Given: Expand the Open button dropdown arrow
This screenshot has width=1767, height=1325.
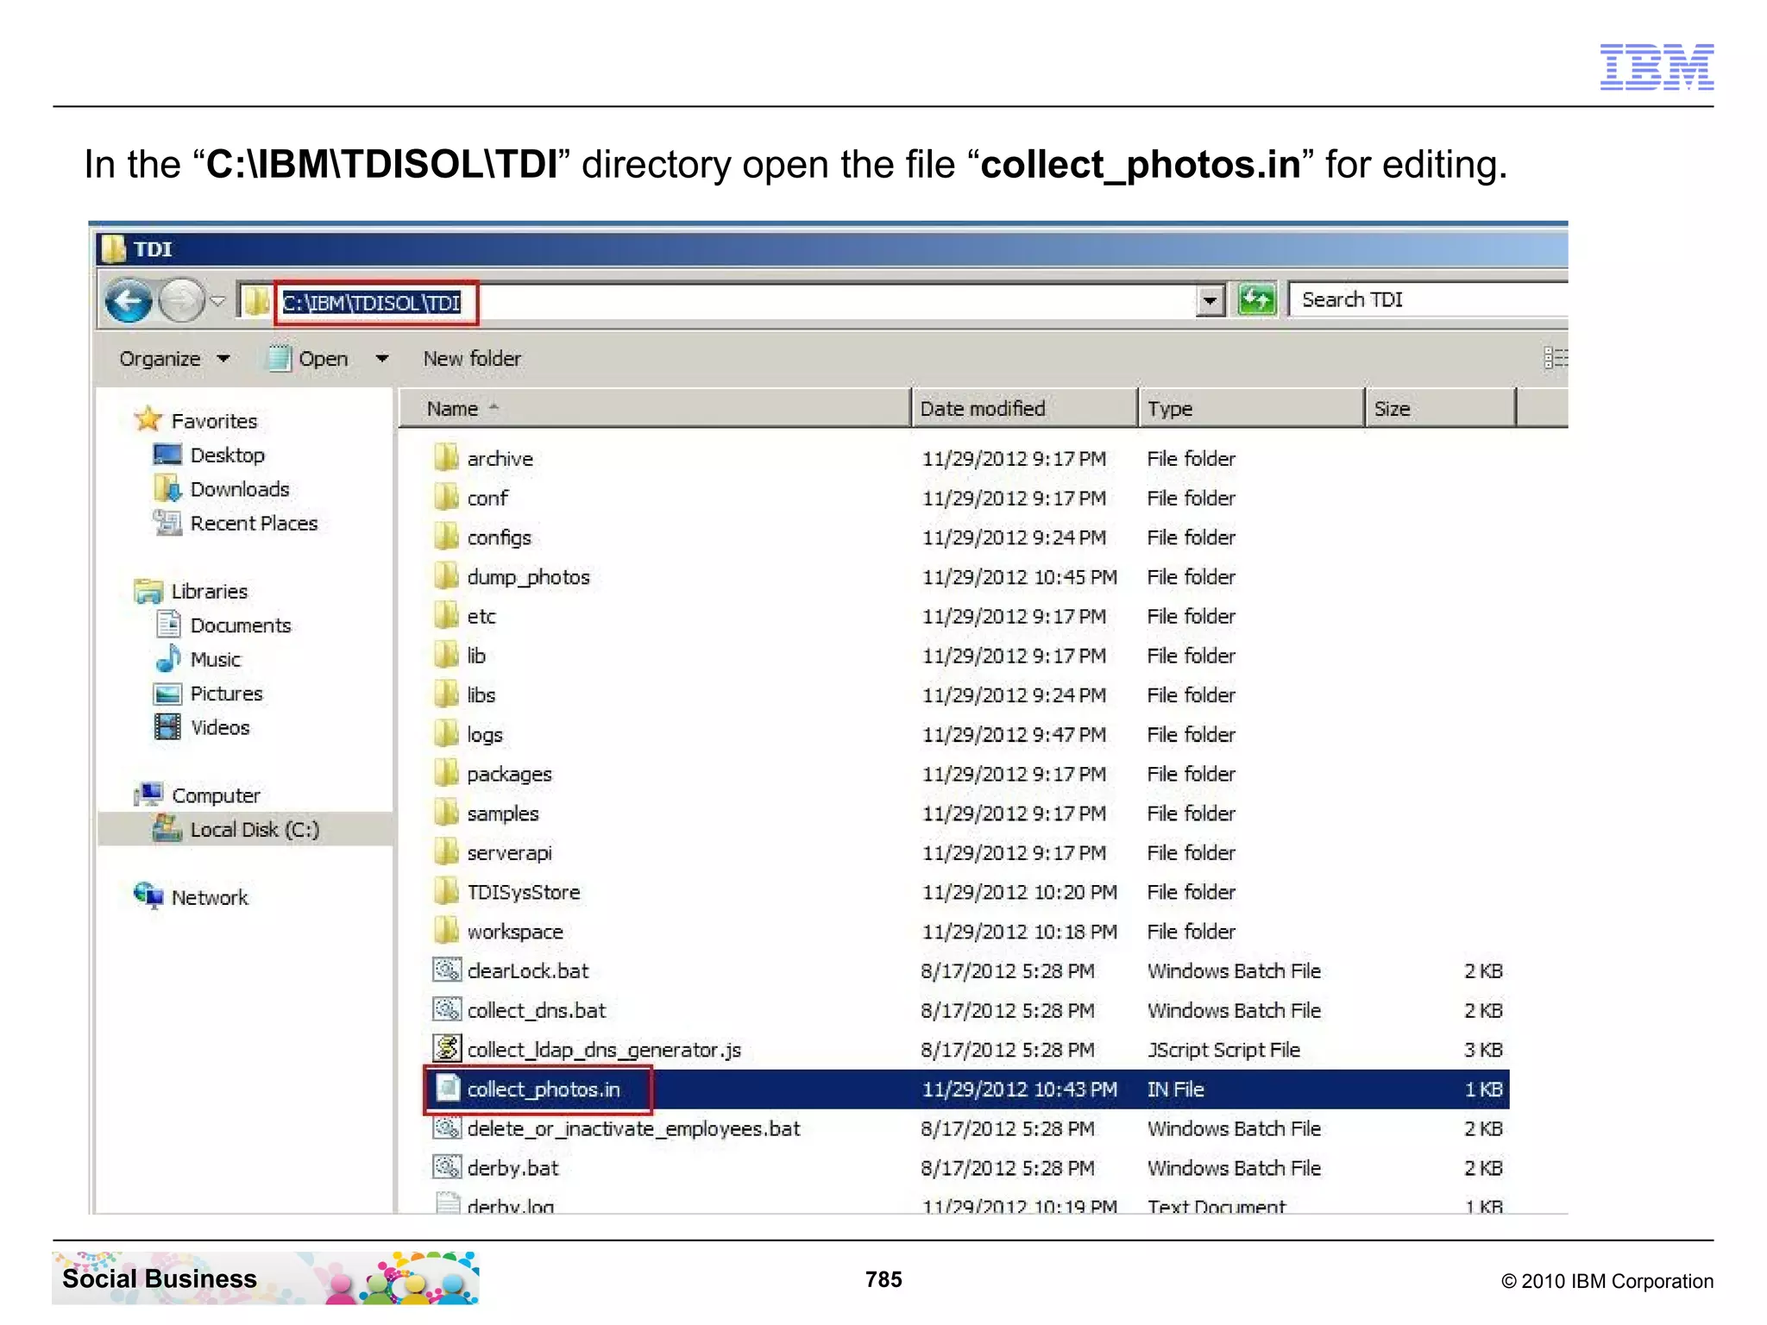Looking at the screenshot, I should pos(382,358).
